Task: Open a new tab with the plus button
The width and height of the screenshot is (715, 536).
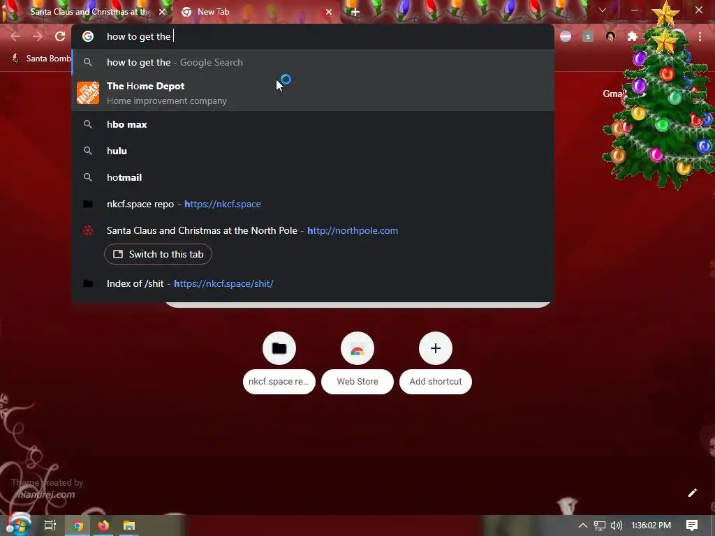Action: [355, 12]
